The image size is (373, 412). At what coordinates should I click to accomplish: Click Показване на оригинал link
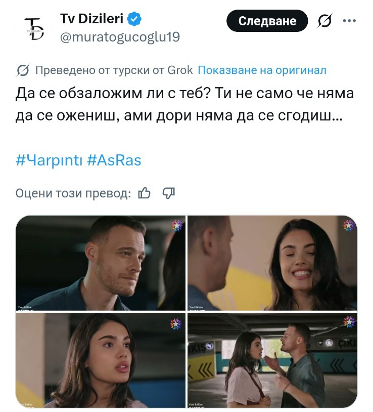point(262,70)
